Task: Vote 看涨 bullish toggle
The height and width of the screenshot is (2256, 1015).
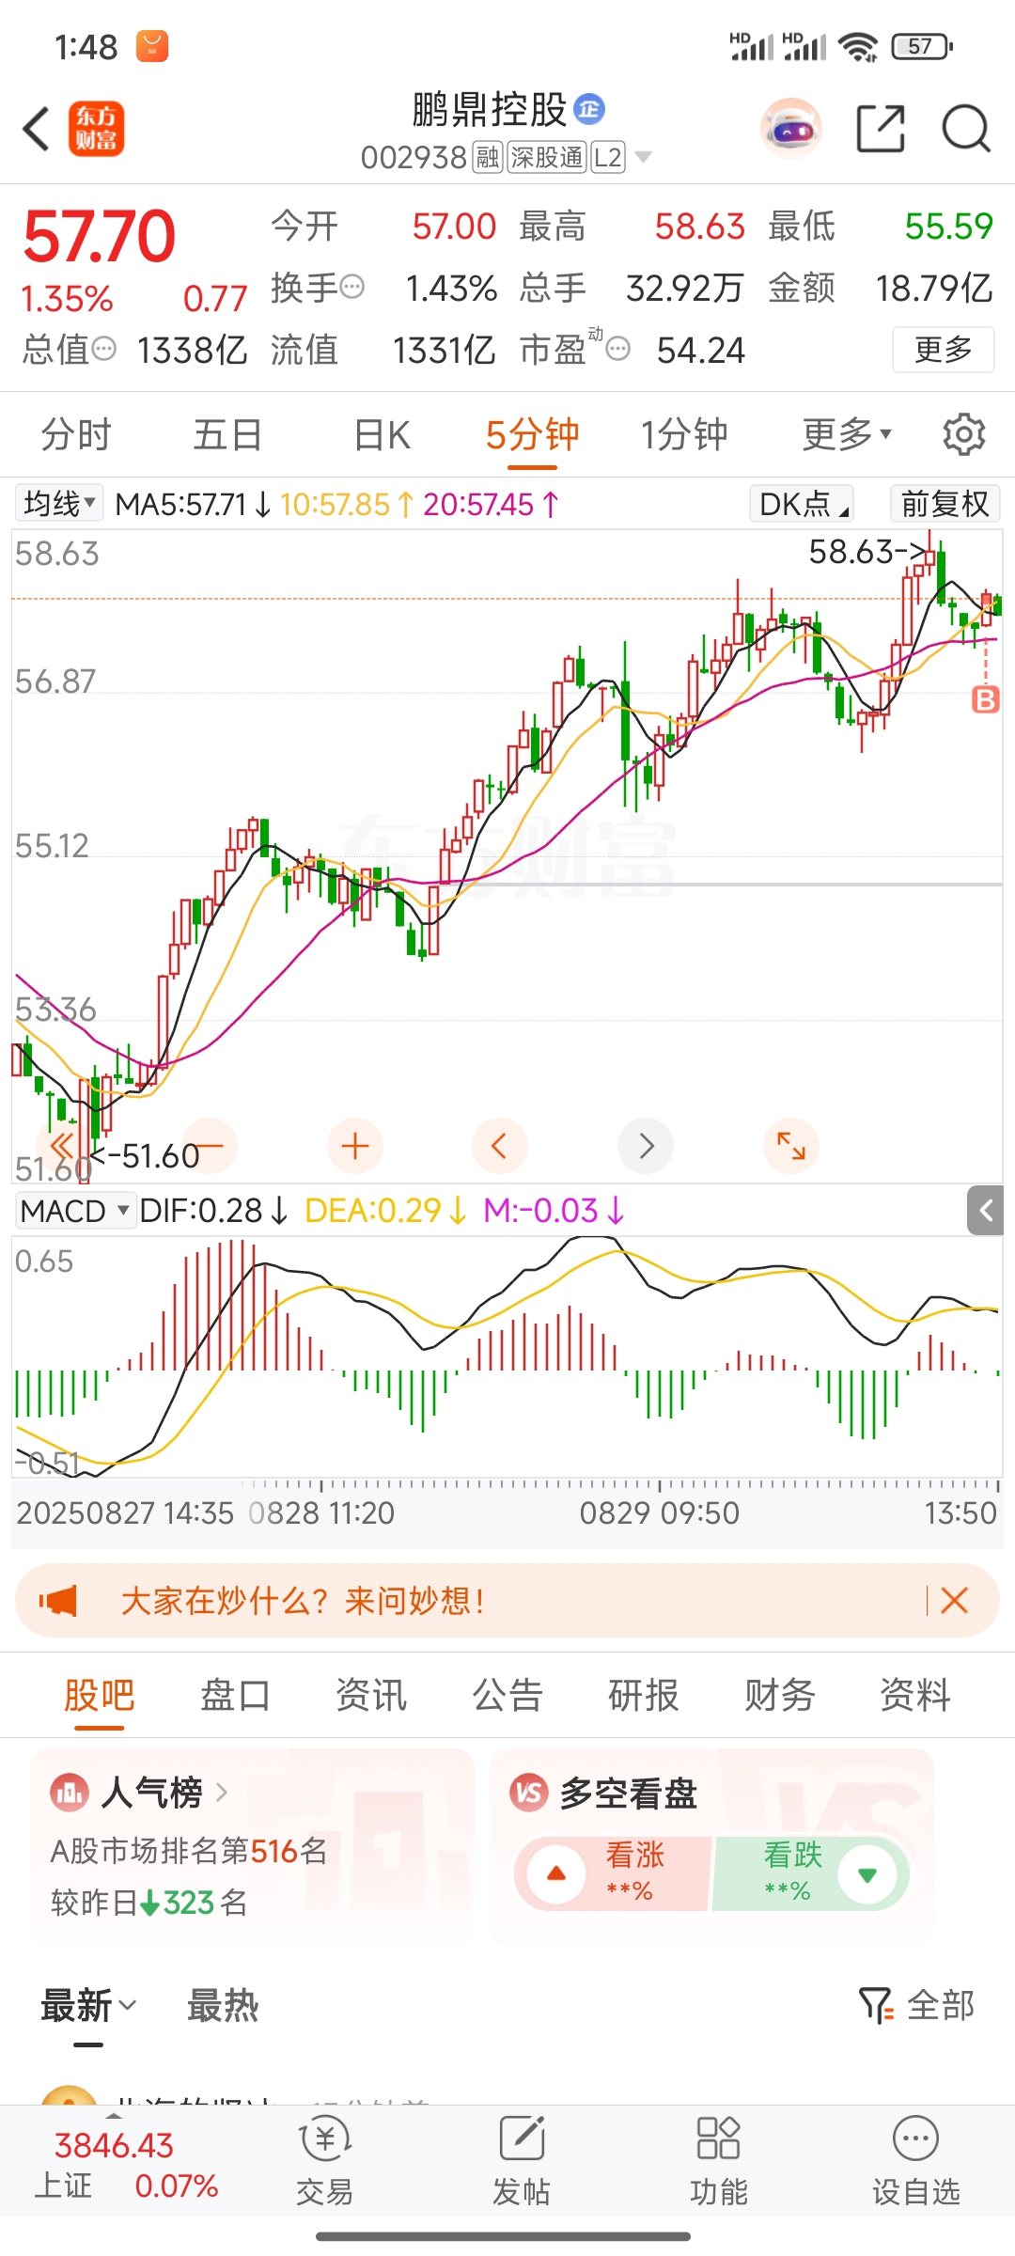Action: [x=611, y=1873]
